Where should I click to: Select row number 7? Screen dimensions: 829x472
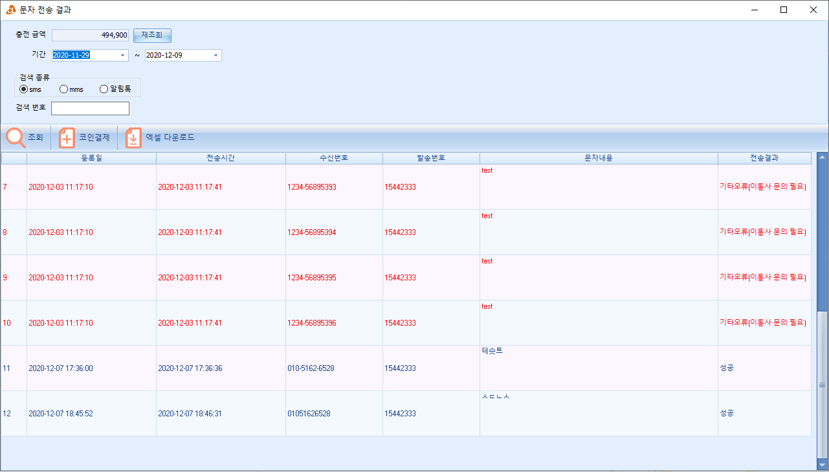click(x=14, y=187)
